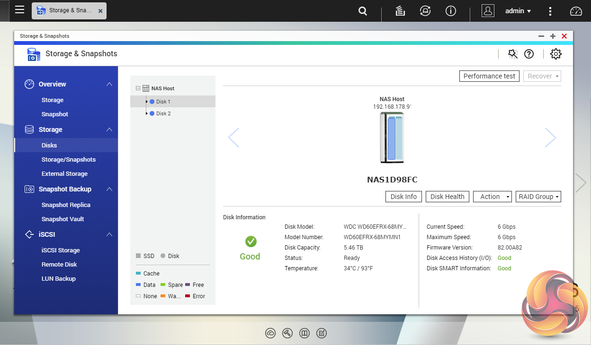Collapse the Overview sidebar section

click(109, 84)
